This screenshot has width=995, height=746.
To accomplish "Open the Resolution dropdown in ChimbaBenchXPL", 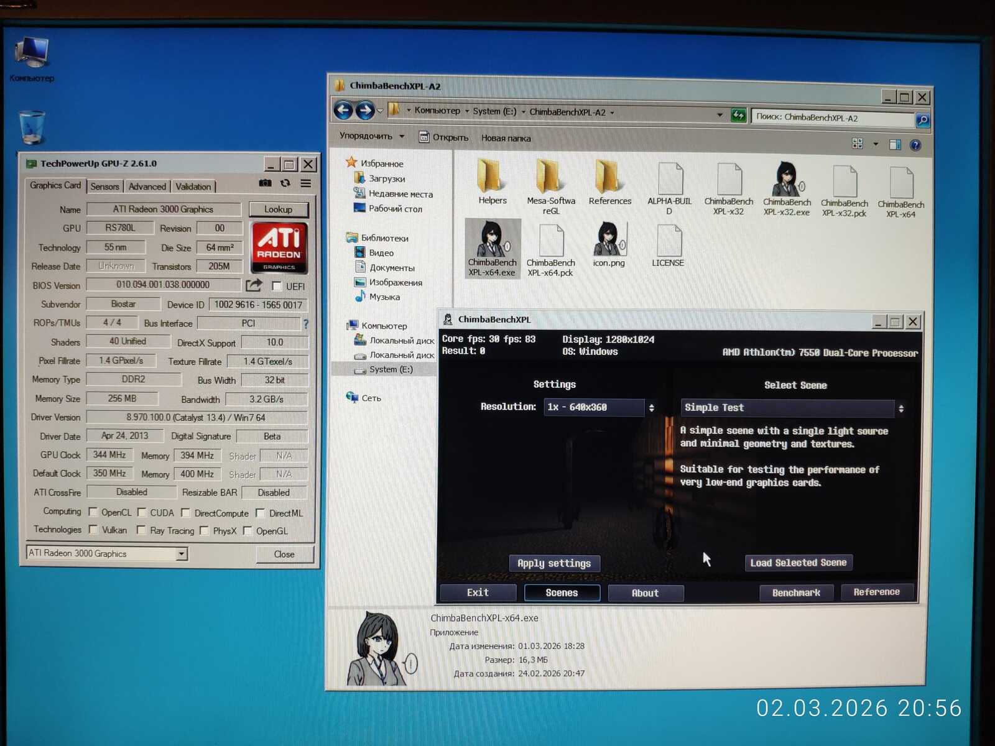I will [600, 407].
